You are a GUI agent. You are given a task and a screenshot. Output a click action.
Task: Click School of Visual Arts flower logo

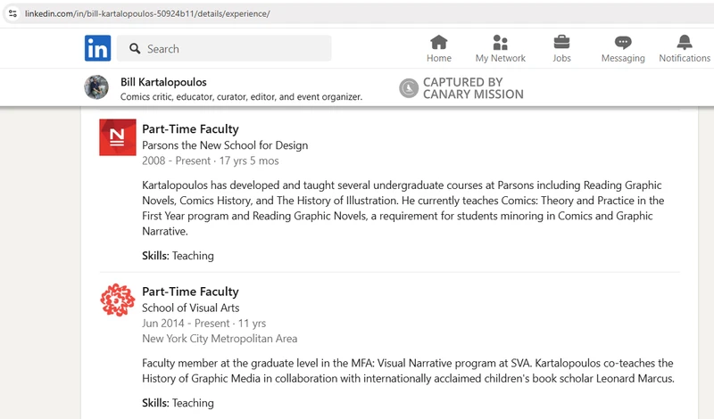118,300
